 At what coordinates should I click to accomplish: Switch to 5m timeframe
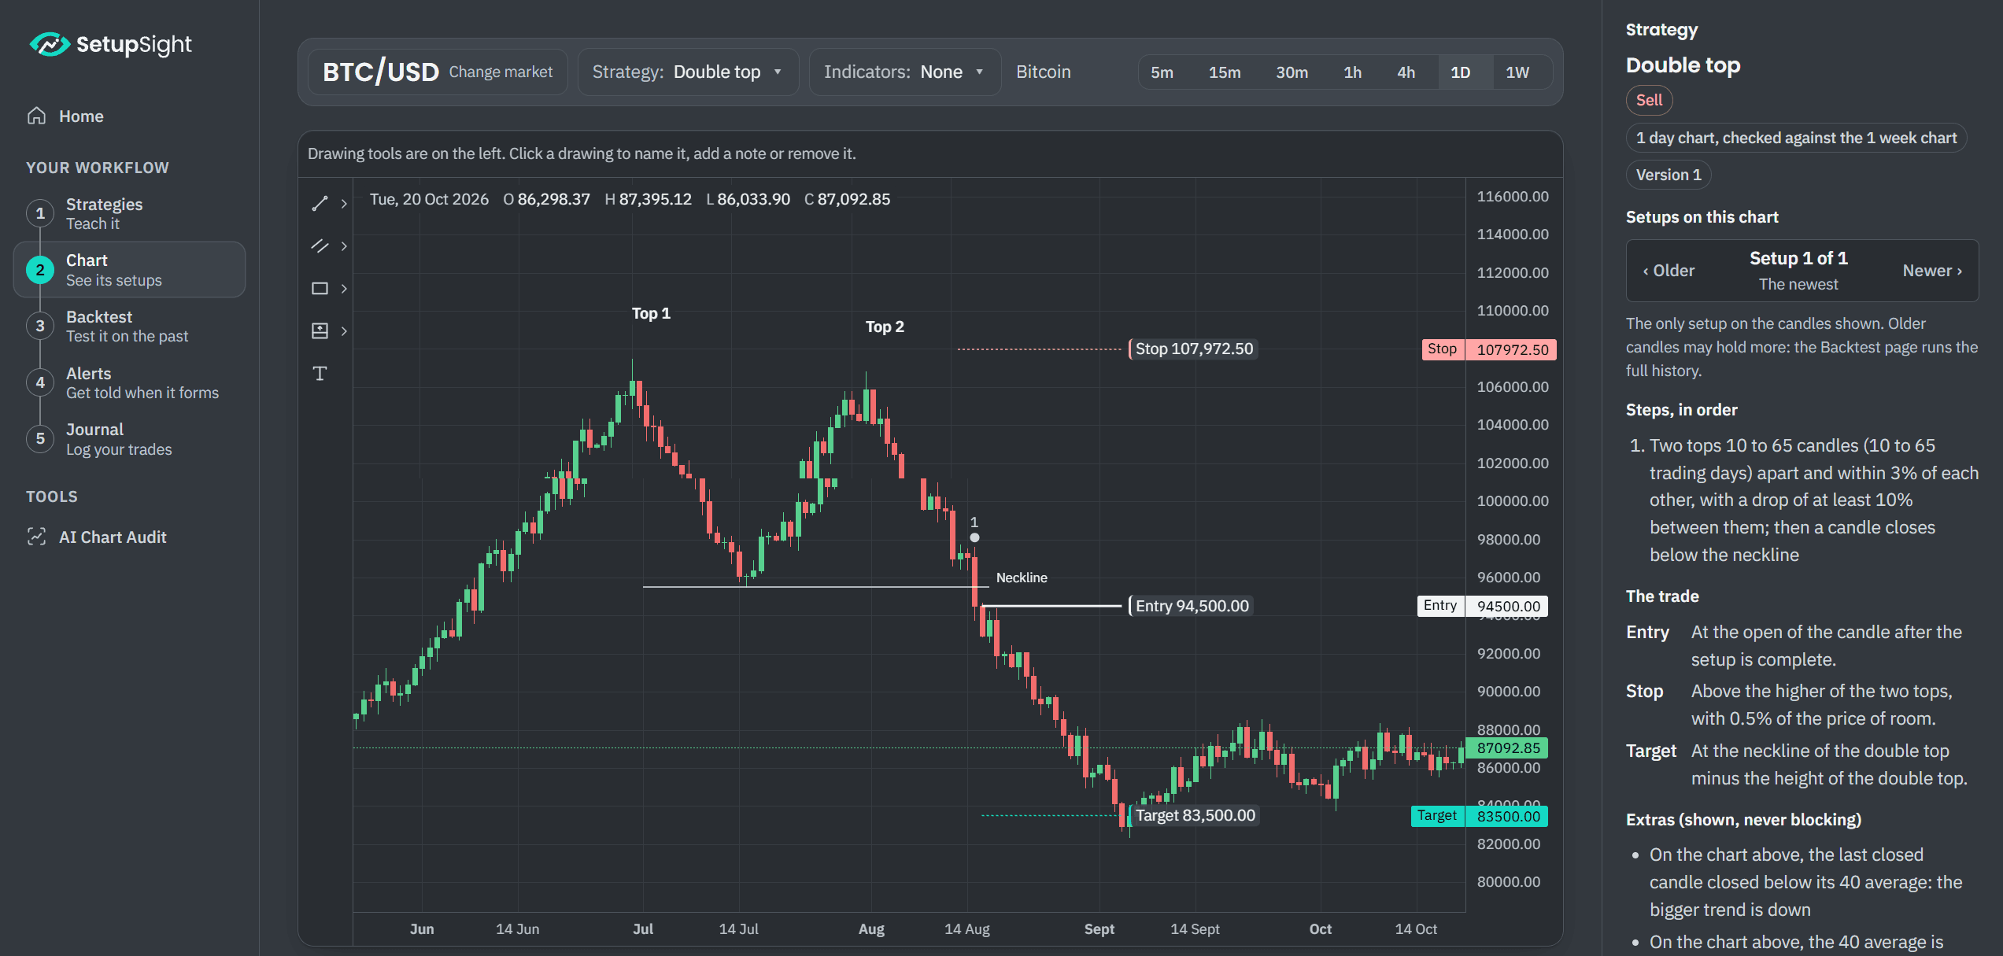tap(1162, 72)
